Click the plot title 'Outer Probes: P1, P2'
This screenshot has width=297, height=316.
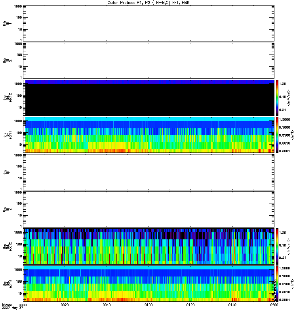point(148,2)
